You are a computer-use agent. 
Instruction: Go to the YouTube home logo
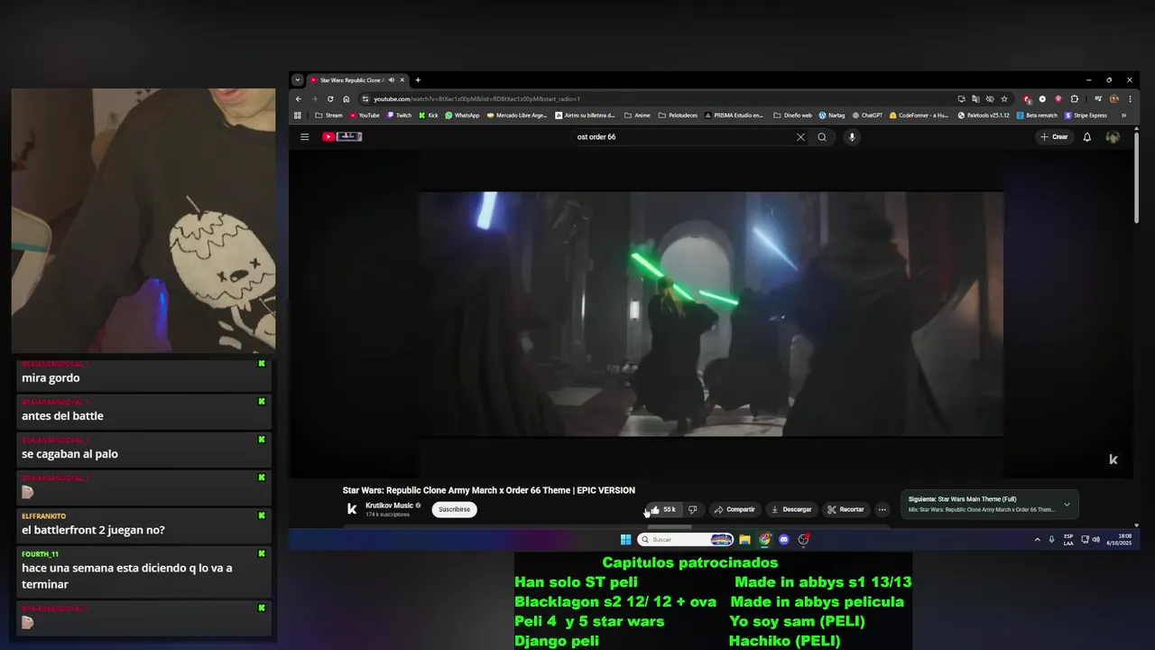342,137
